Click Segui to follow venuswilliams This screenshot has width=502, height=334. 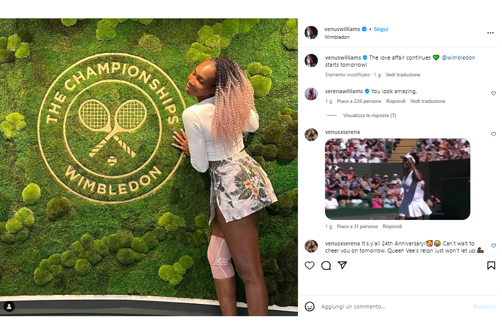tap(381, 29)
